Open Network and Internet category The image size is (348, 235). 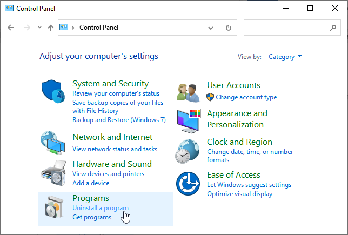point(112,137)
